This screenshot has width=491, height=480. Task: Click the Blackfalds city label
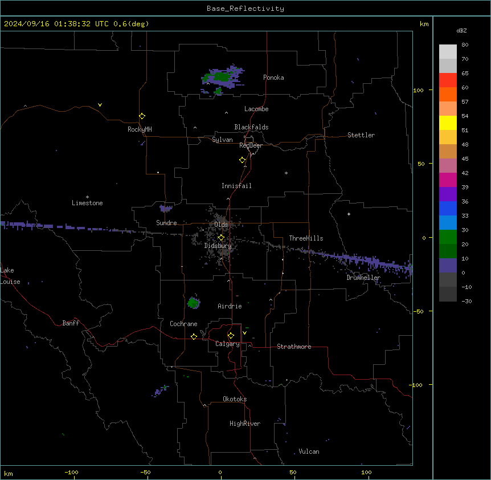coord(251,127)
